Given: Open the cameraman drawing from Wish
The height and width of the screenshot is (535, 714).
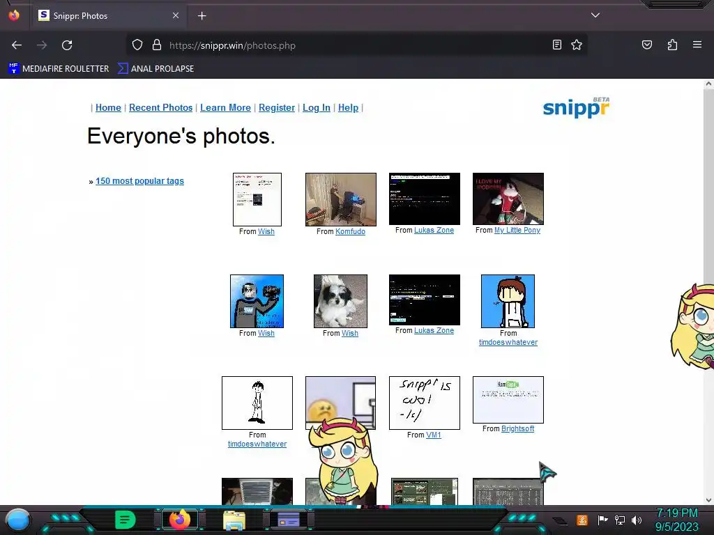Looking at the screenshot, I should point(257,301).
